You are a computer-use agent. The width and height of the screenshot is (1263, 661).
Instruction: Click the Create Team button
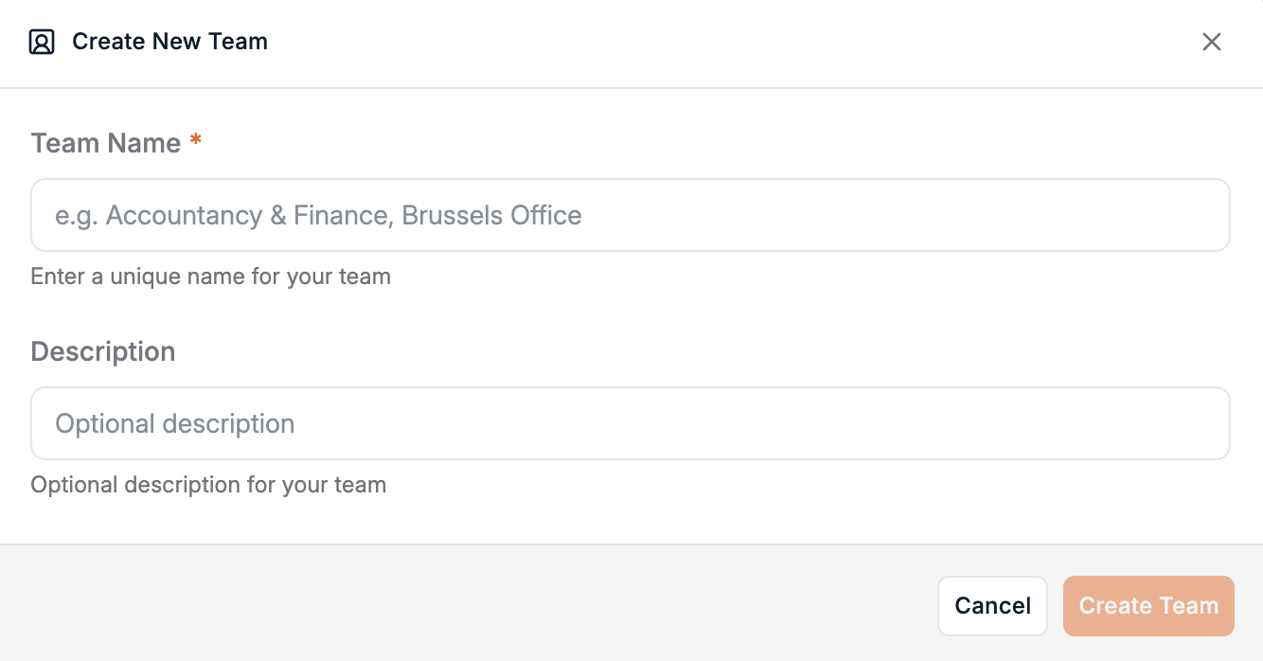point(1147,606)
